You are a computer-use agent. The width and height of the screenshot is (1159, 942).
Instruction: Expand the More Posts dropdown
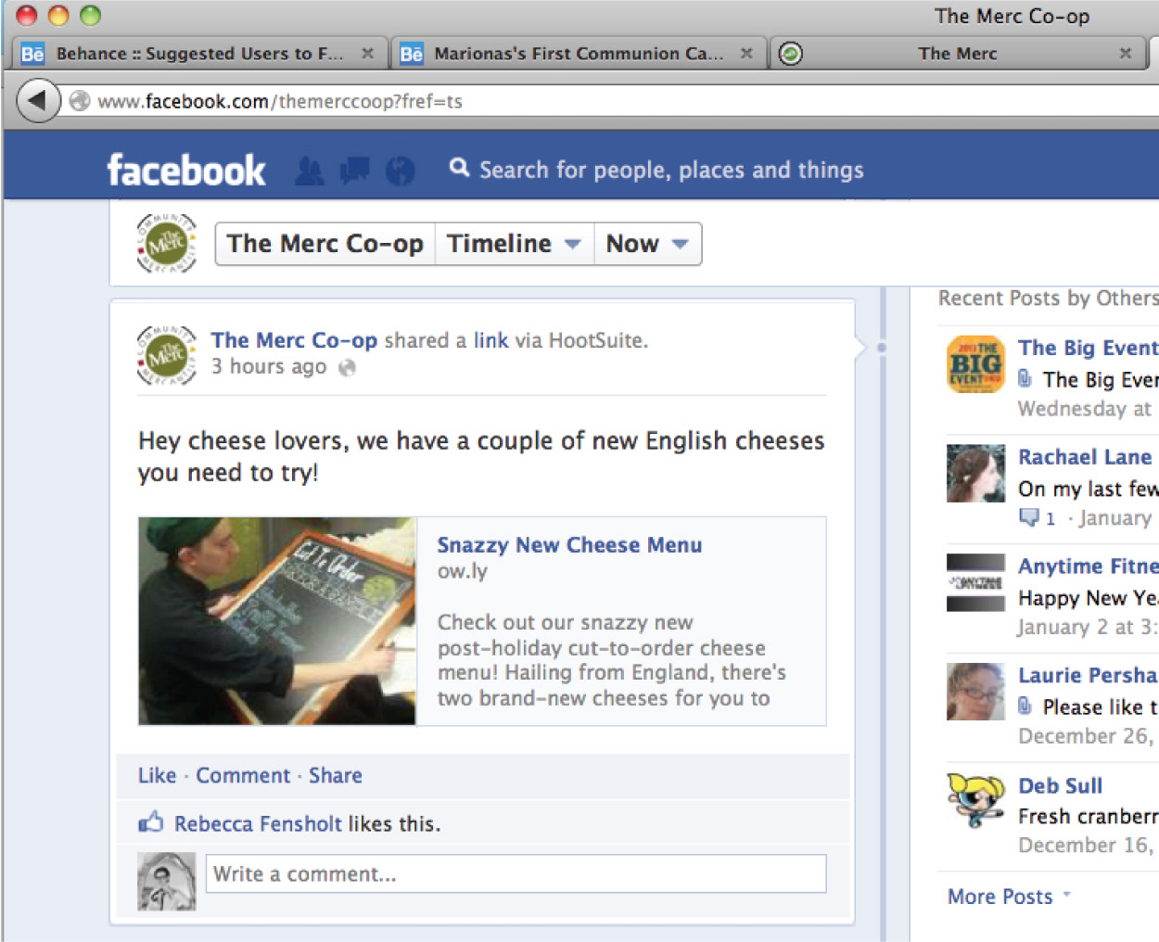1009,897
